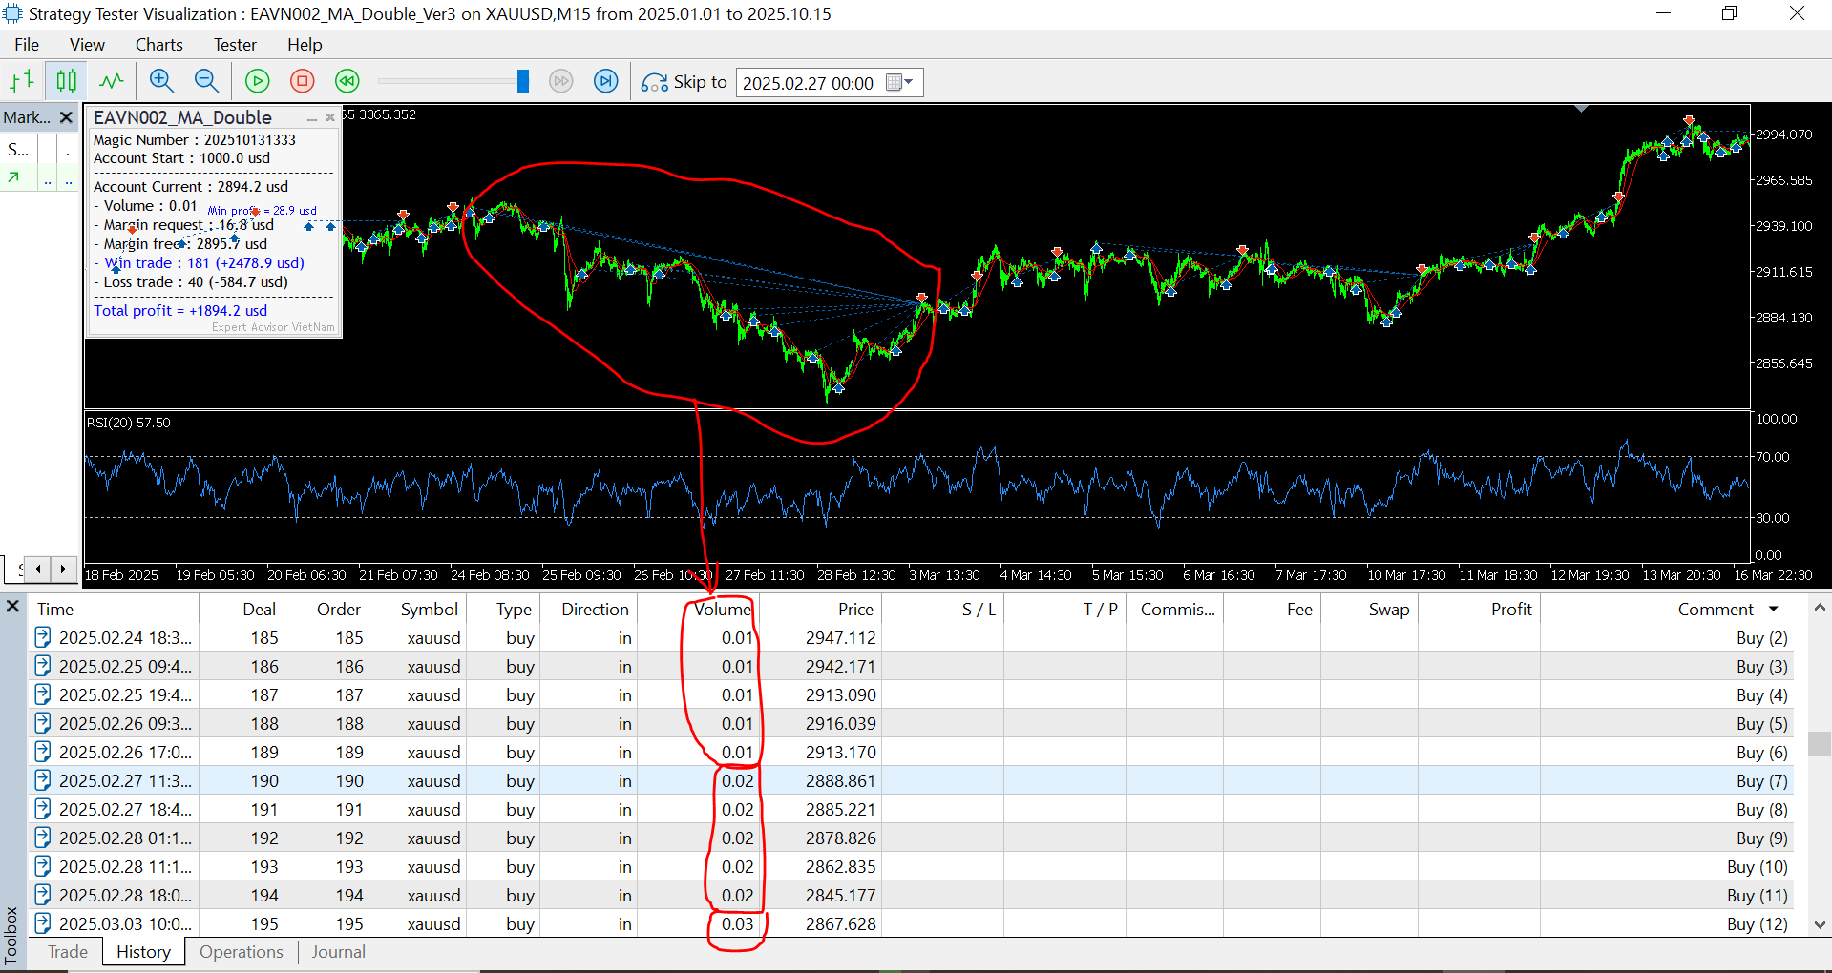Click the Skip to button
This screenshot has width=1832, height=973.
(684, 83)
